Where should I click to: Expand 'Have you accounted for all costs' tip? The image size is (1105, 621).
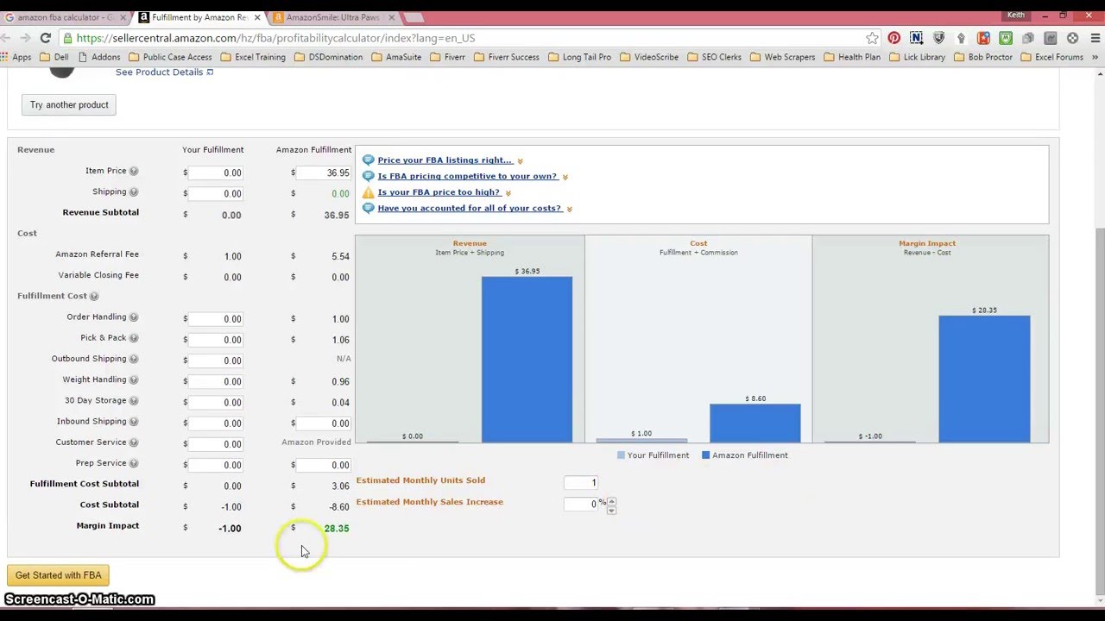(570, 209)
